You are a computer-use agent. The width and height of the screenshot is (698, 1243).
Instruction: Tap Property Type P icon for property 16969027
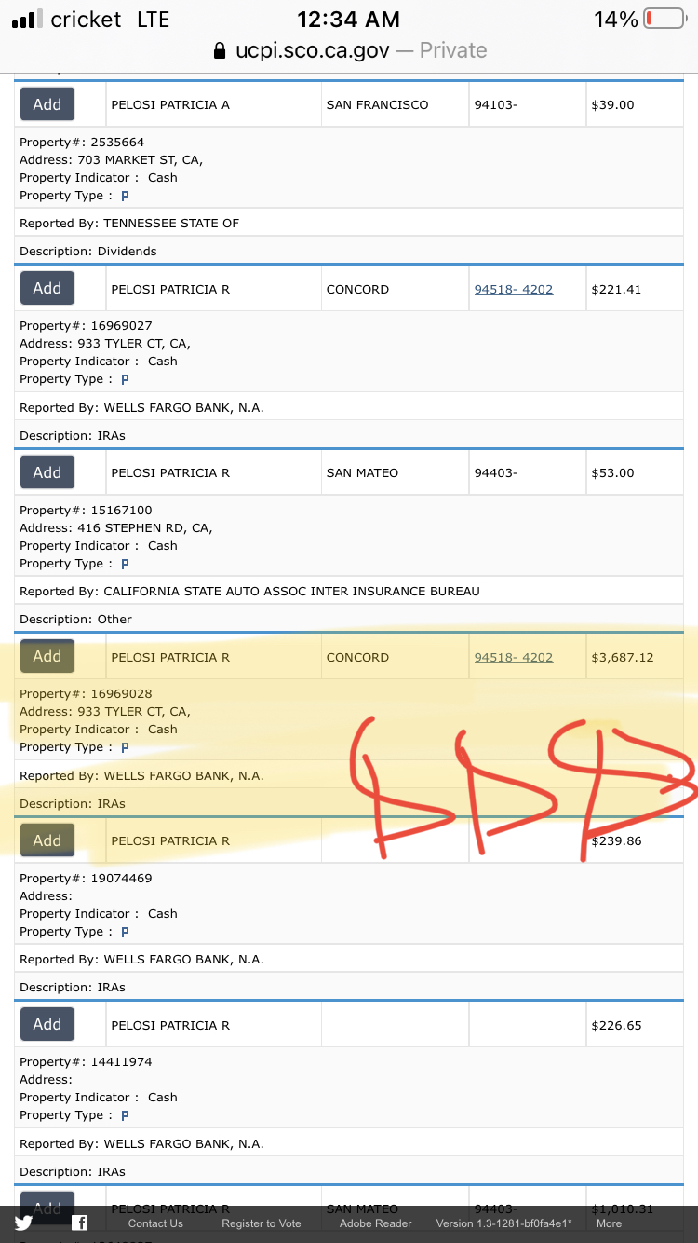point(125,379)
